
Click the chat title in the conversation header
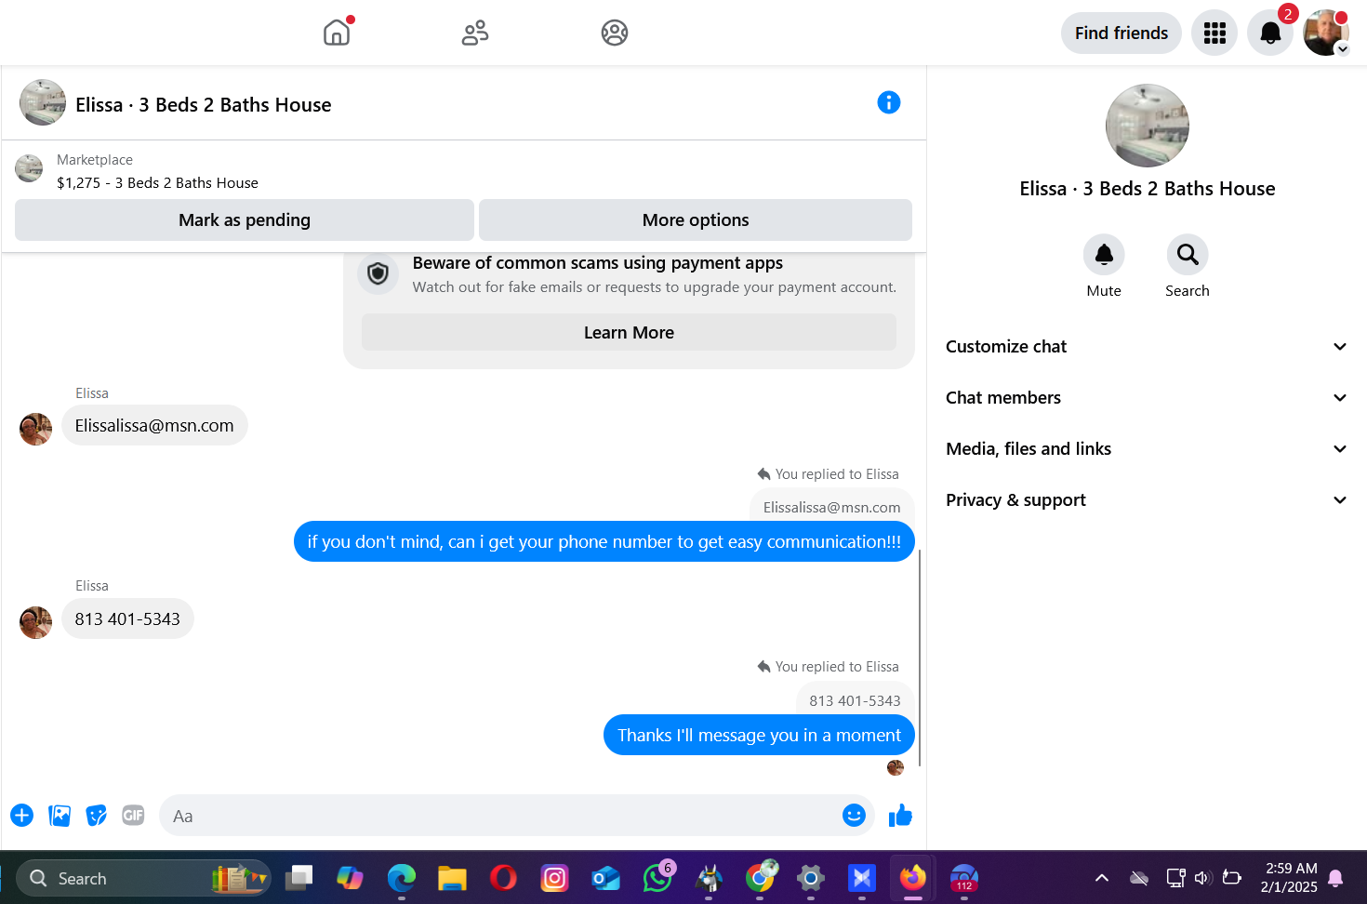point(204,105)
